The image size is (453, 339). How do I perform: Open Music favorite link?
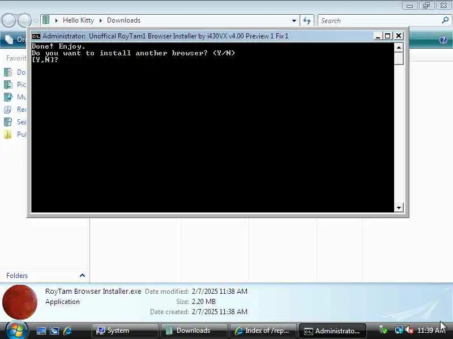pos(15,97)
